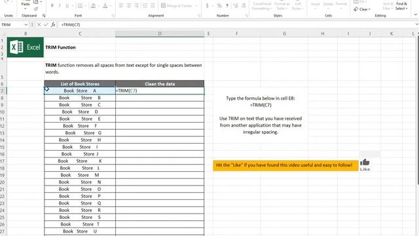Toggle Bold formatting in Font group
Viewport: 419px width, 236px height.
[52, 6]
